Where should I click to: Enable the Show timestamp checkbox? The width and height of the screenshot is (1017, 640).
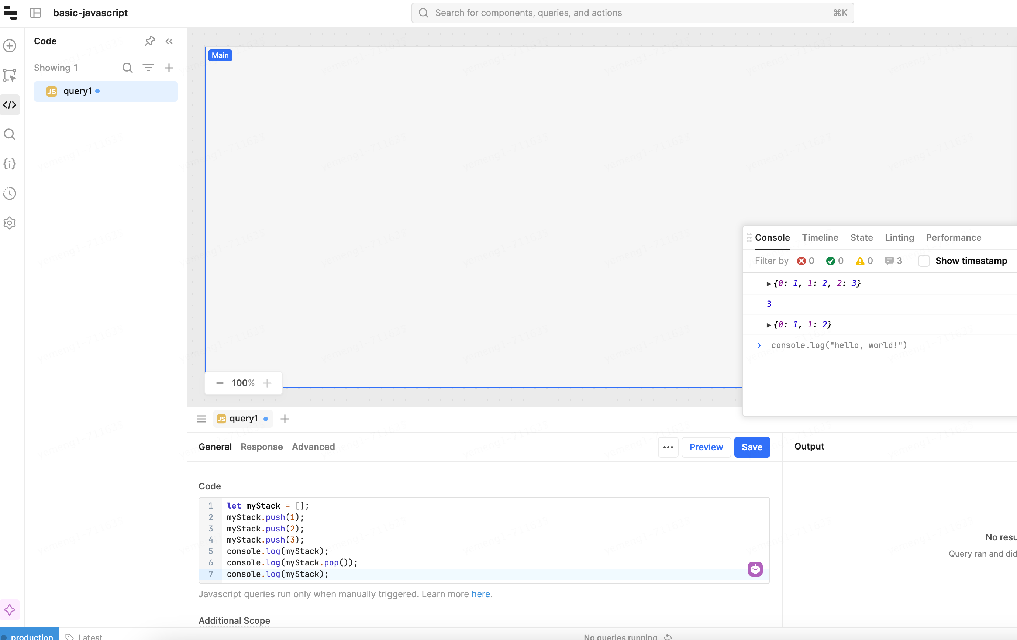(924, 261)
